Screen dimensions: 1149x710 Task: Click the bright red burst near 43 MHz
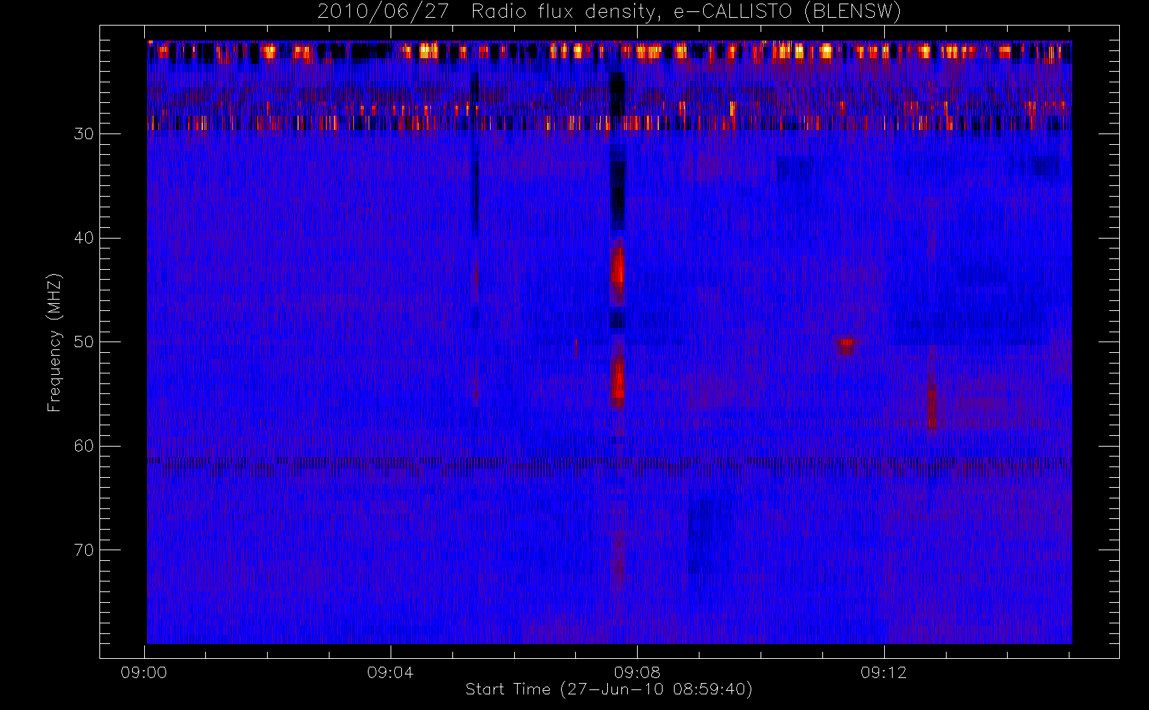[x=618, y=270]
